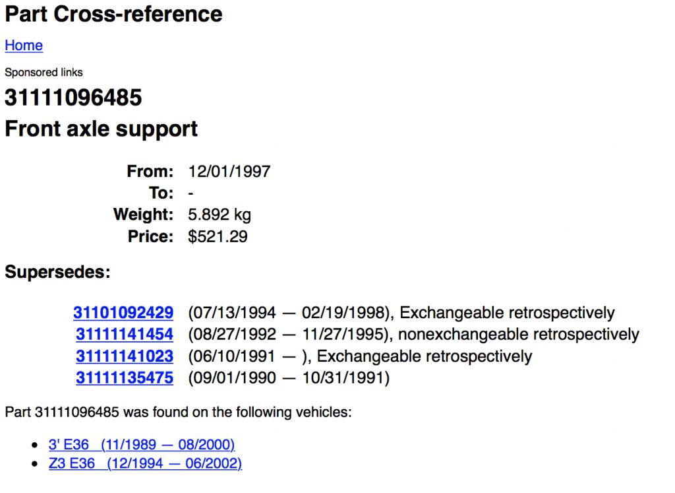Click the part number heading 31111096485

point(73,98)
